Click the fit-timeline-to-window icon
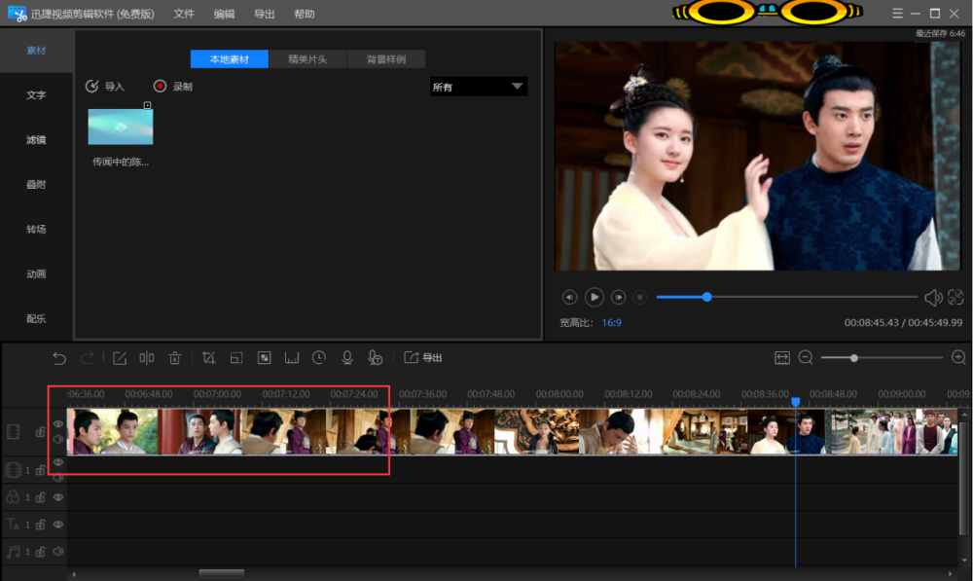The height and width of the screenshot is (581, 973). [781, 358]
